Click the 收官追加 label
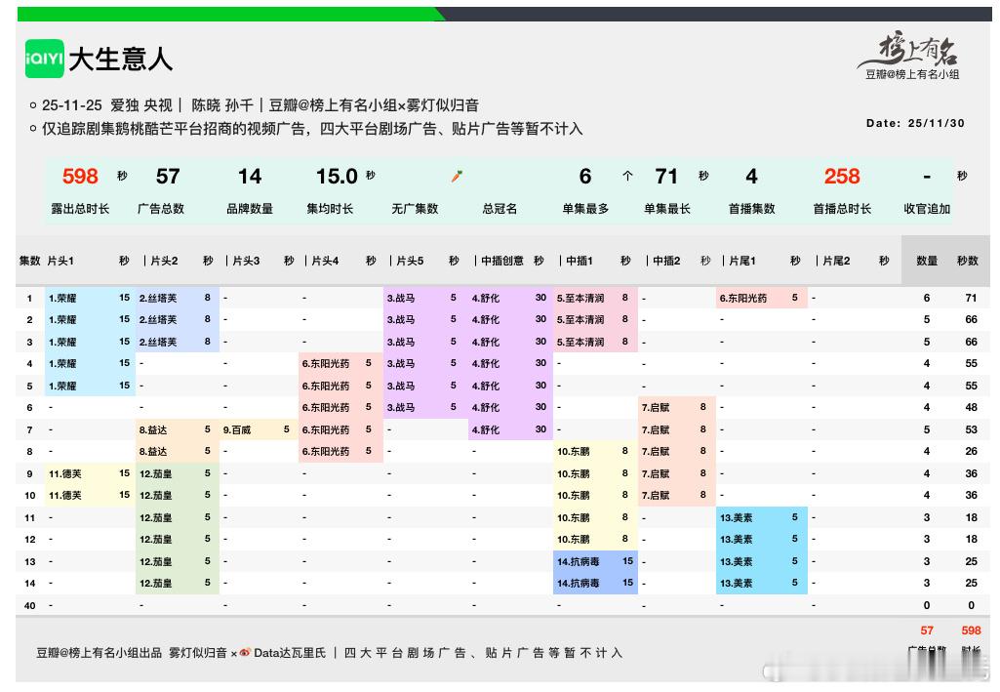1000x692 pixels. pos(927,209)
